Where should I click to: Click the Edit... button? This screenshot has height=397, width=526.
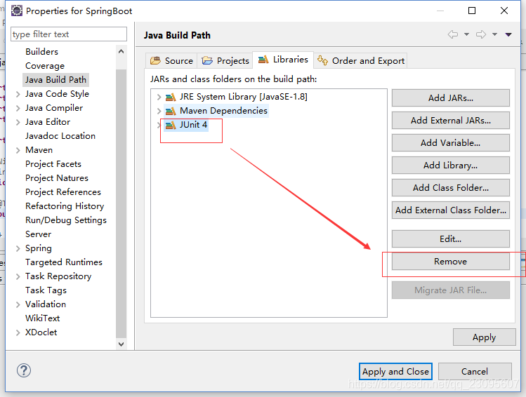(451, 239)
